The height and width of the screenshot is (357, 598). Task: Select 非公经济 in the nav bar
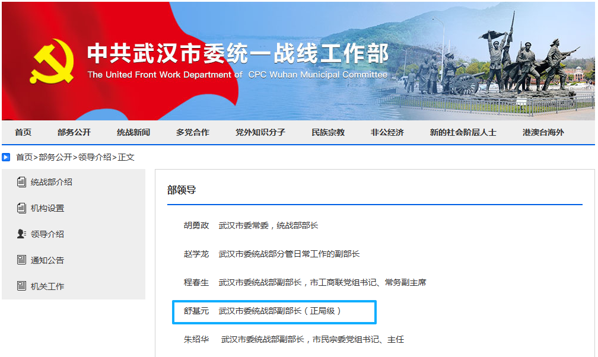tap(387, 132)
